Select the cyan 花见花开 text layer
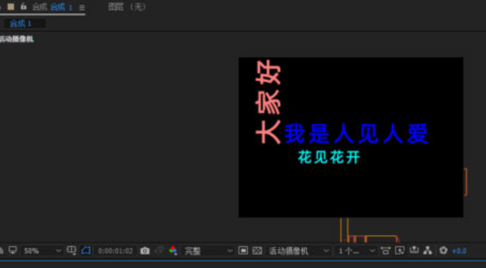 pos(329,157)
